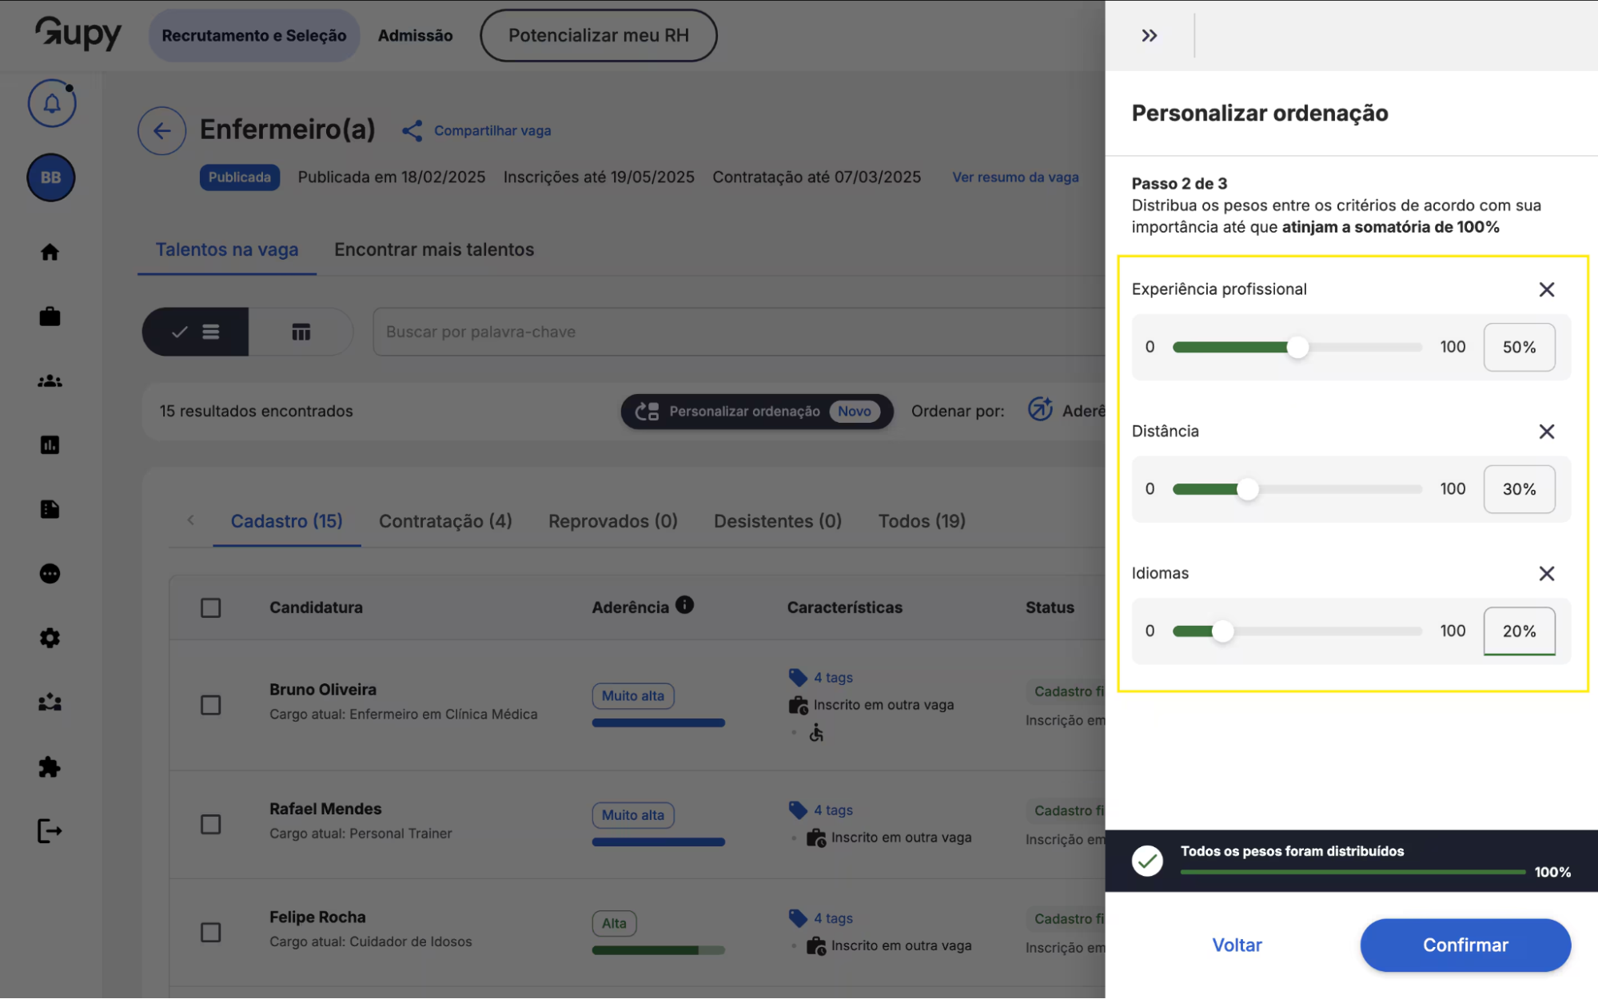Open the Admissão menu

[415, 35]
